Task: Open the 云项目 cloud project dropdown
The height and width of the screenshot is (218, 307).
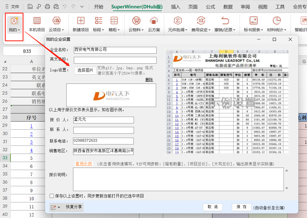Action: click(x=56, y=25)
